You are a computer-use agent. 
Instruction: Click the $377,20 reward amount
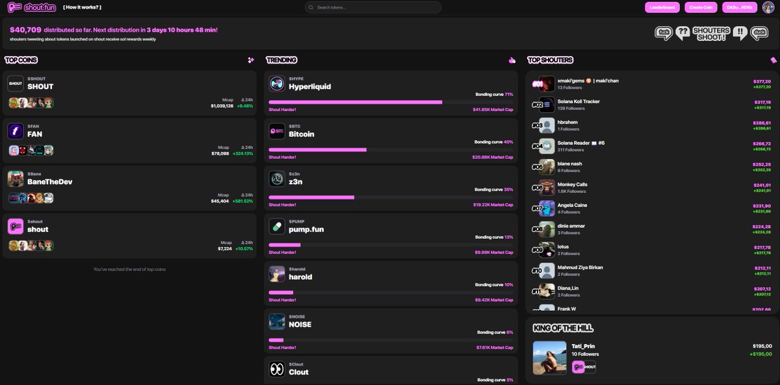pyautogui.click(x=762, y=81)
